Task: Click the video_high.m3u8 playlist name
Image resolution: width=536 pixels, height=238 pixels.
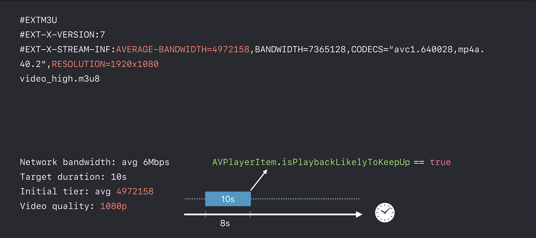Action: 60,79
